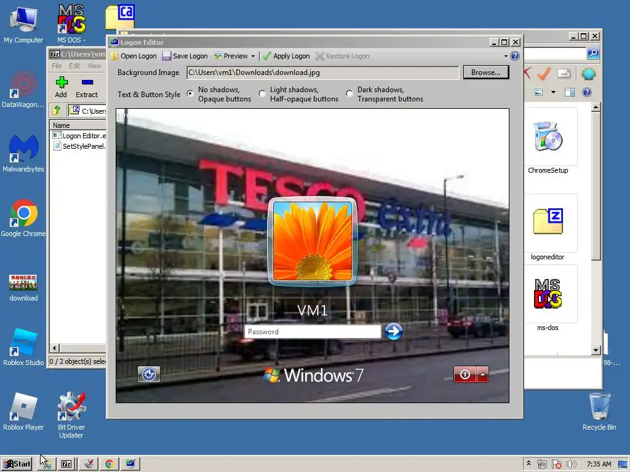The image size is (630, 472).
Task: Click the Action Center flag tray icon
Action: pyautogui.click(x=557, y=464)
